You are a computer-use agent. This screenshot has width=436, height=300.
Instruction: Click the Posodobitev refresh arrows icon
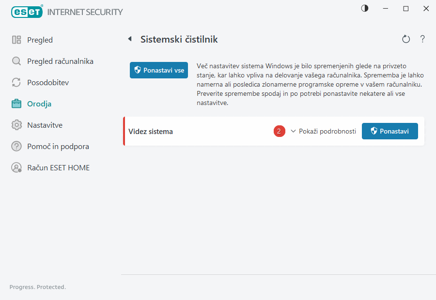pyautogui.click(x=16, y=83)
